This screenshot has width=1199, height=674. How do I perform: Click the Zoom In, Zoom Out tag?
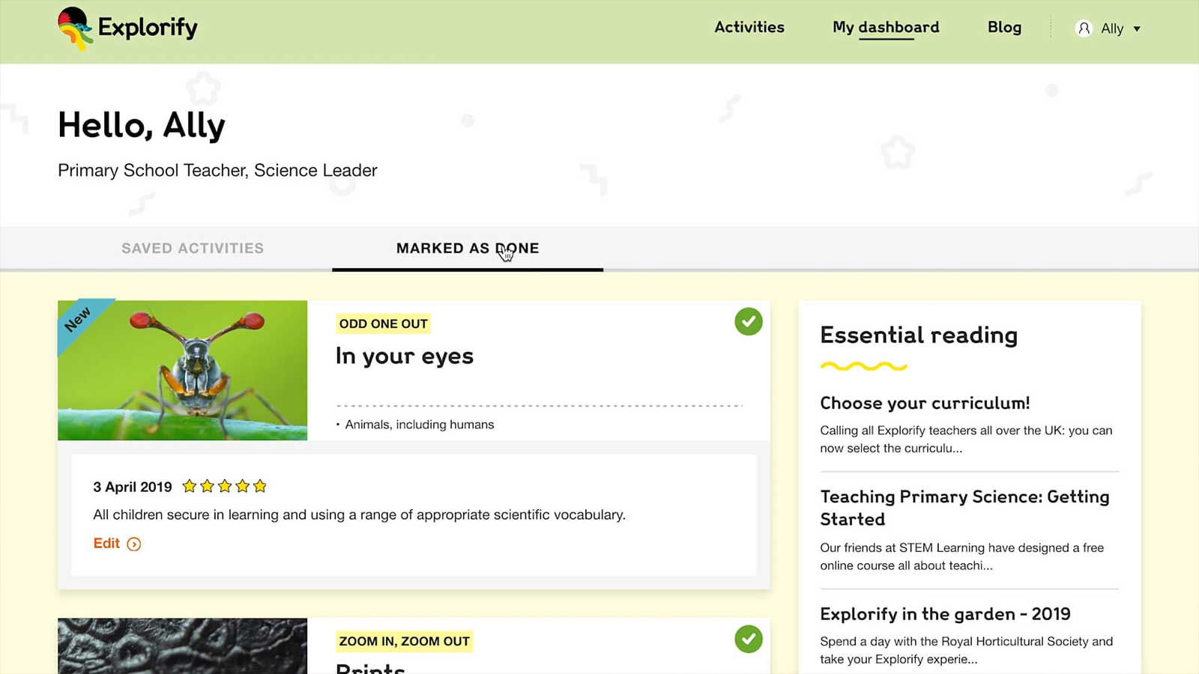404,641
